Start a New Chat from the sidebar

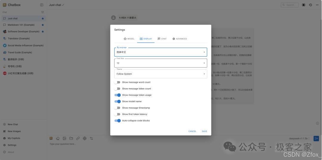[x=24, y=124]
